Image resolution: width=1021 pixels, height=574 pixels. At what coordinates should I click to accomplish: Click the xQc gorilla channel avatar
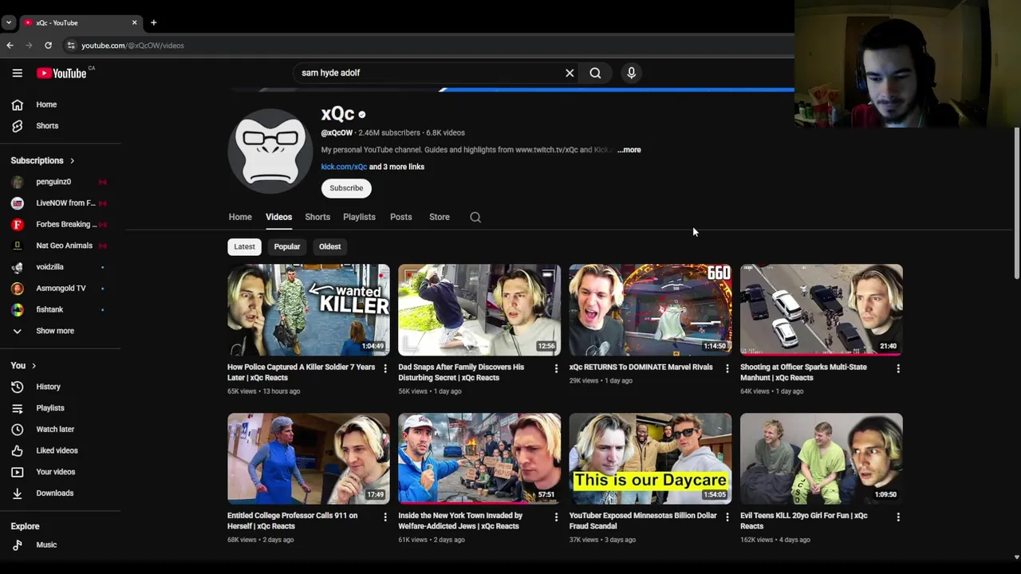(270, 151)
